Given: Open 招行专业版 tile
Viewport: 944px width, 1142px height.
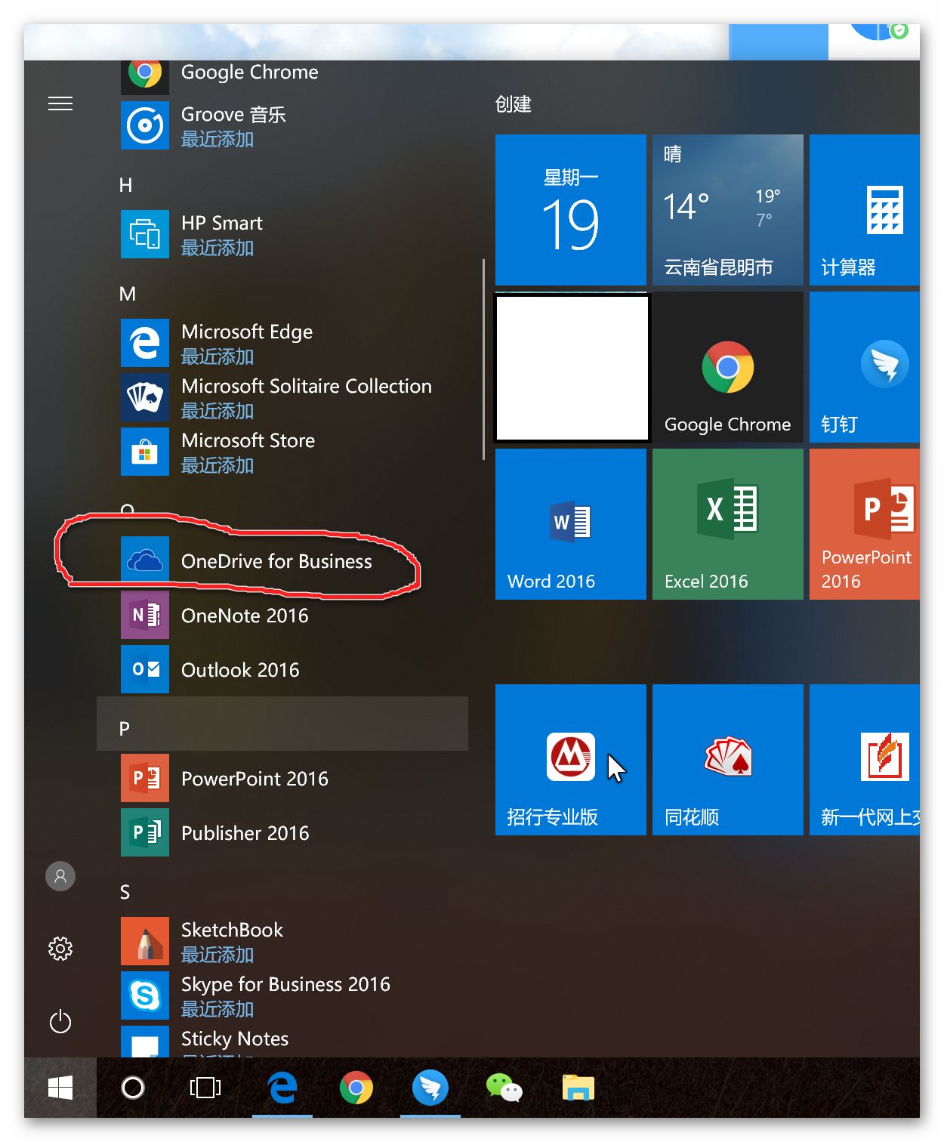Looking at the screenshot, I should pyautogui.click(x=571, y=760).
